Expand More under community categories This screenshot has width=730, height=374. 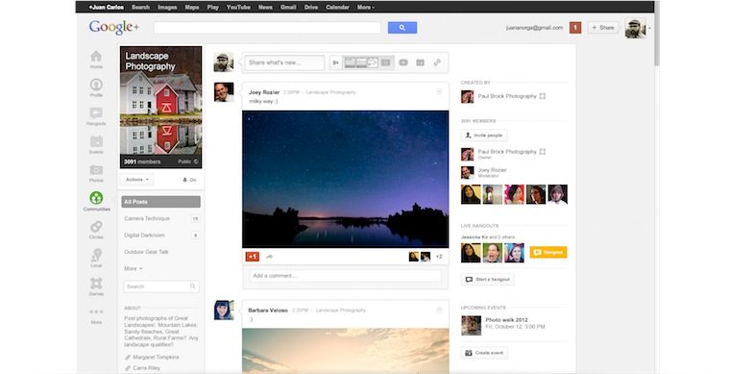[134, 269]
